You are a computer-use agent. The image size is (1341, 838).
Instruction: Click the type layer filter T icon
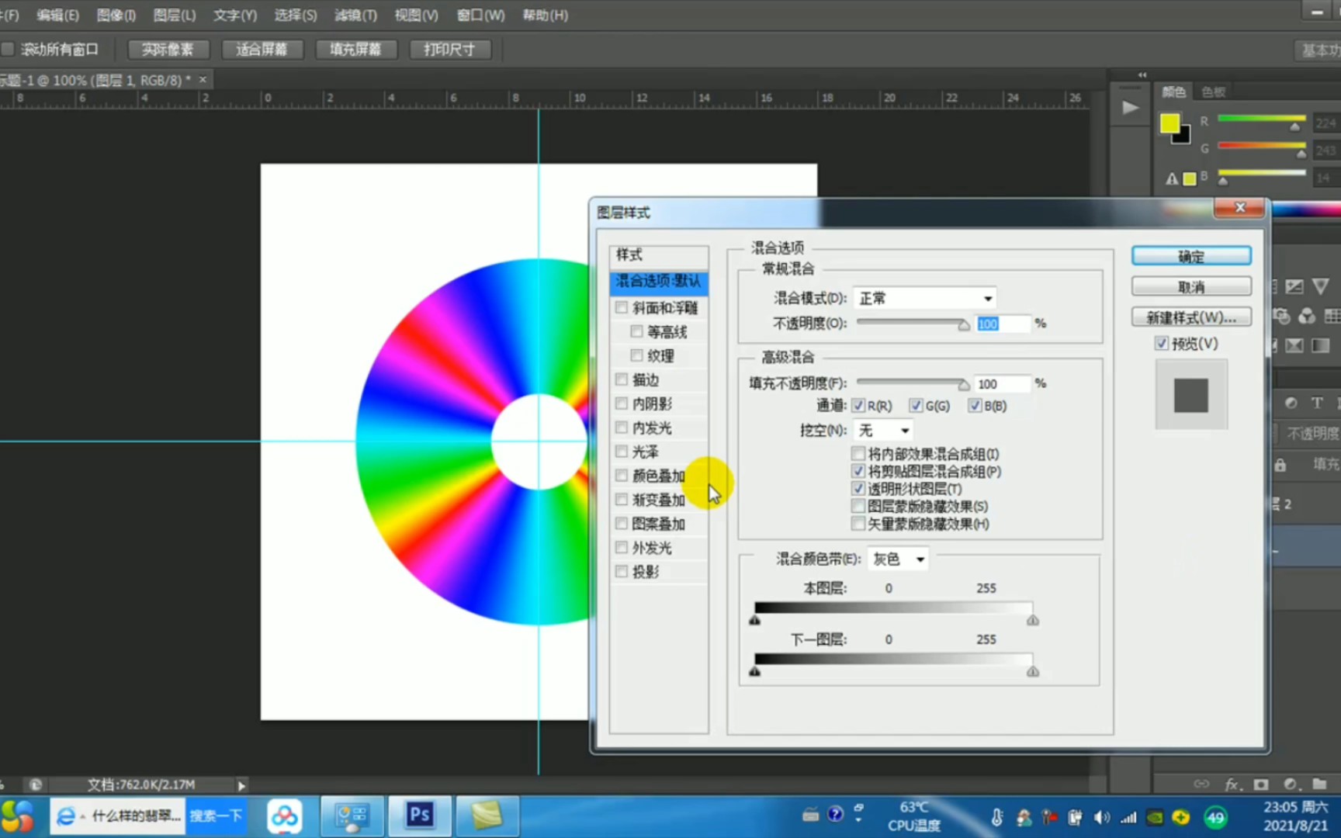click(x=1317, y=403)
